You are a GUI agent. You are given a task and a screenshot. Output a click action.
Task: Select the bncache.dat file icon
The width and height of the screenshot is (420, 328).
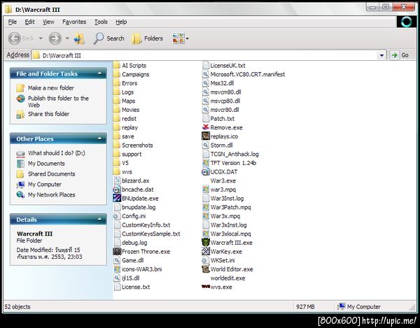[117, 189]
